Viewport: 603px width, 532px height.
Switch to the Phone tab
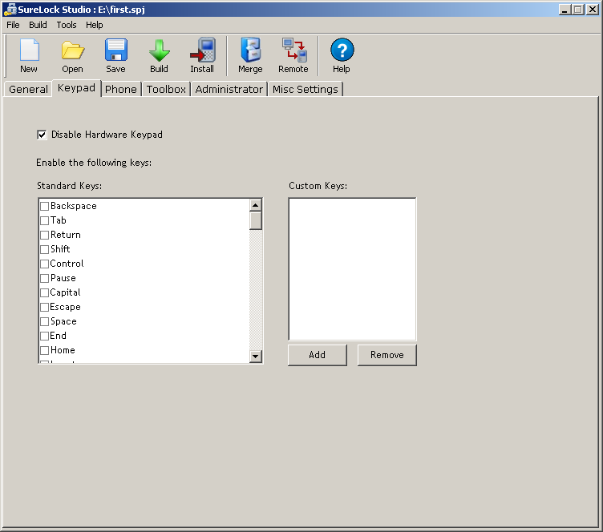(x=121, y=89)
